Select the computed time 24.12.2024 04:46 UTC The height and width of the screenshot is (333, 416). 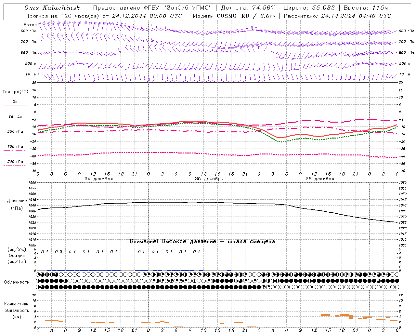(356, 16)
